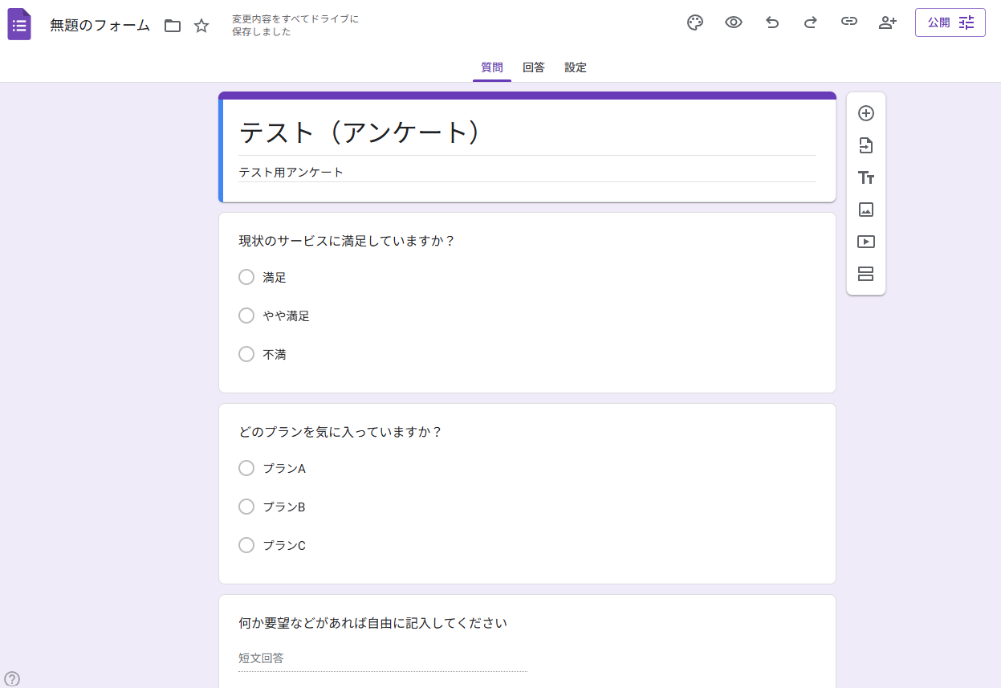Switch to the 回答 tab
1001x688 pixels.
coord(534,67)
